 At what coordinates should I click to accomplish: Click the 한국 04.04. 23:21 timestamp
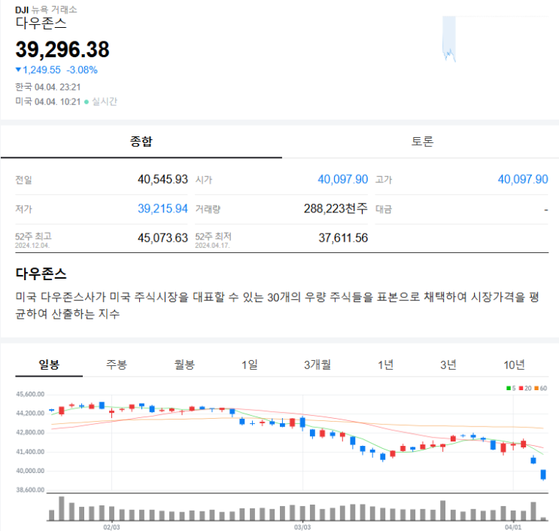click(x=47, y=87)
